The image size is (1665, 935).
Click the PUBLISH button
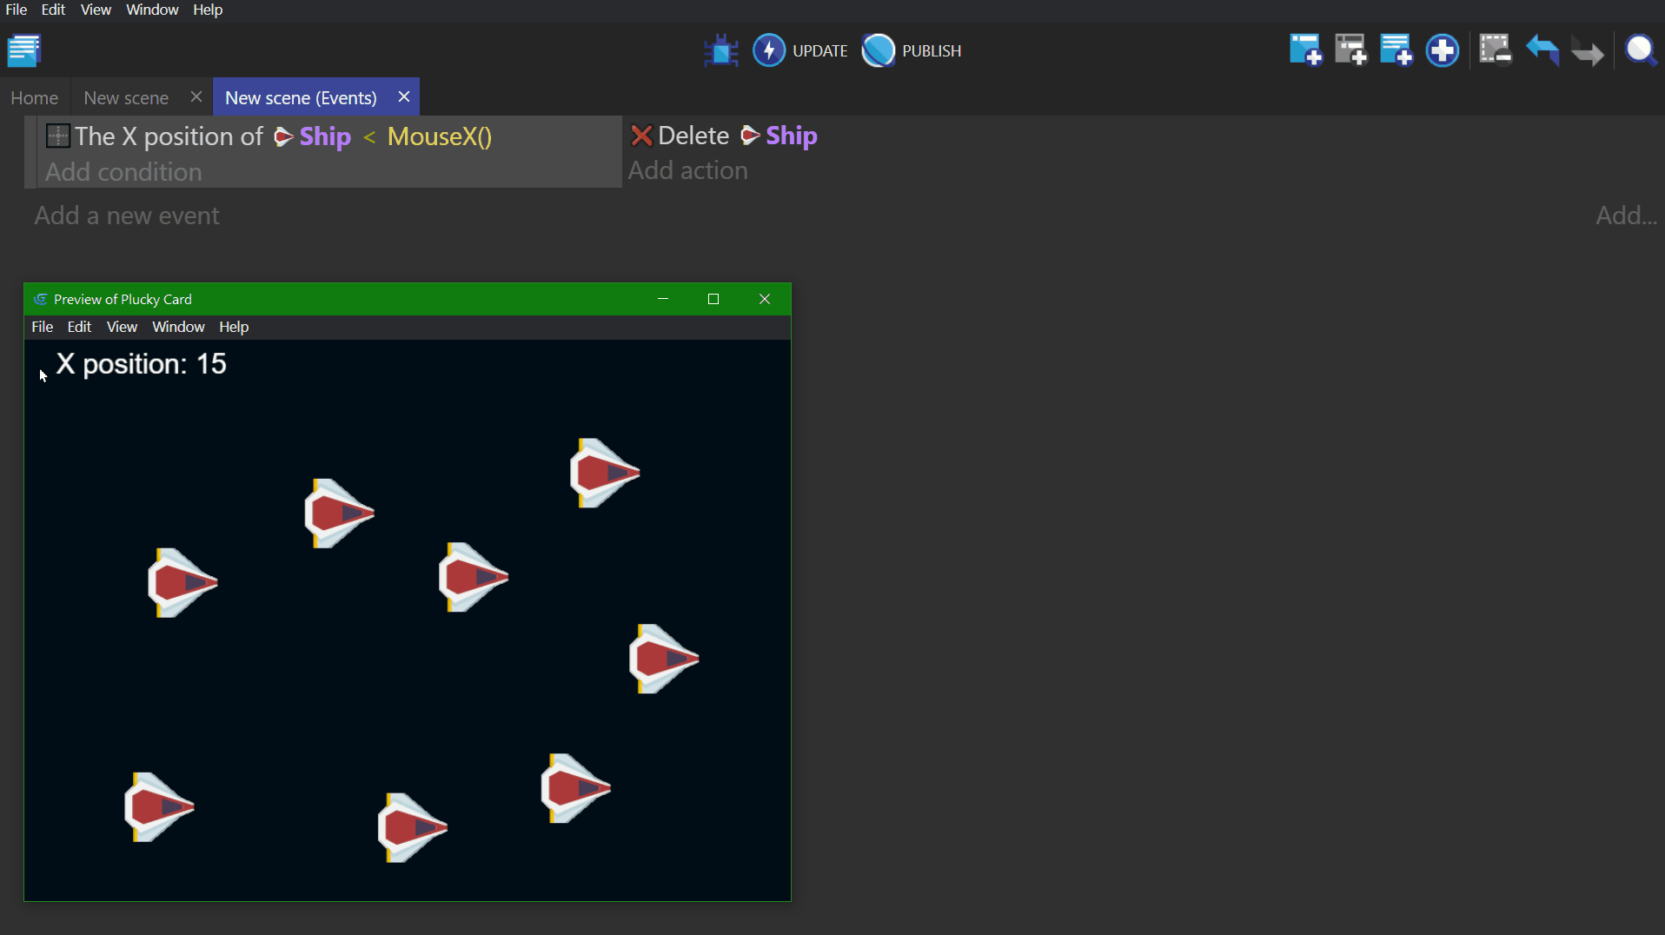(912, 50)
